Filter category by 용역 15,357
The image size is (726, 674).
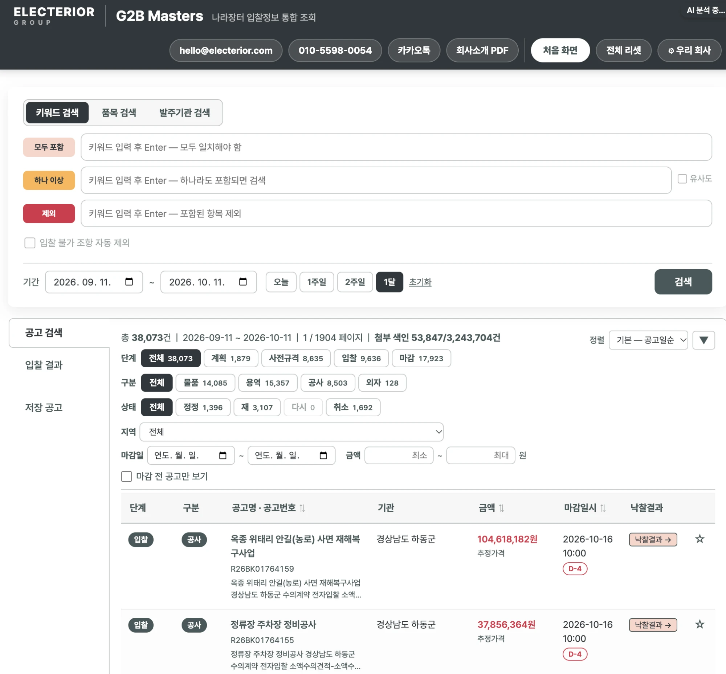268,383
